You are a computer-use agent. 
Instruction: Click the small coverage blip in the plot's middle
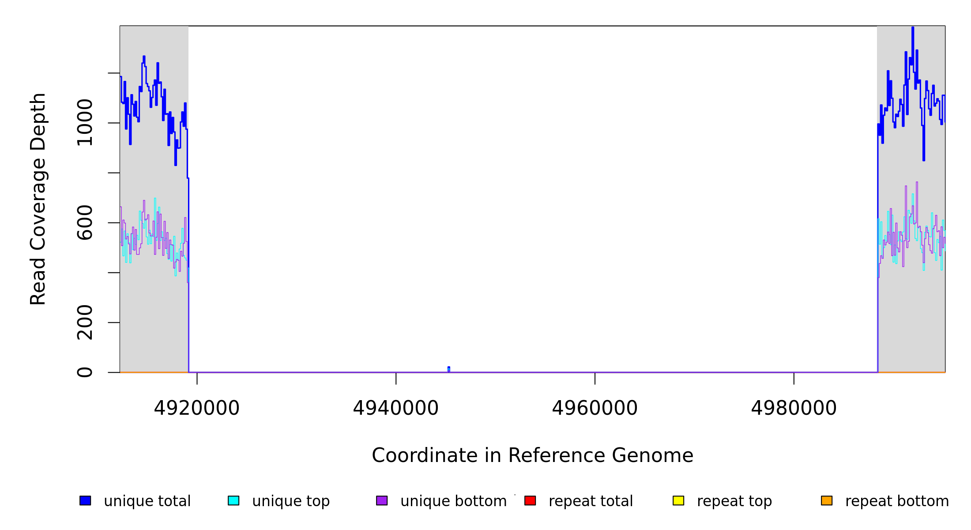pos(448,369)
